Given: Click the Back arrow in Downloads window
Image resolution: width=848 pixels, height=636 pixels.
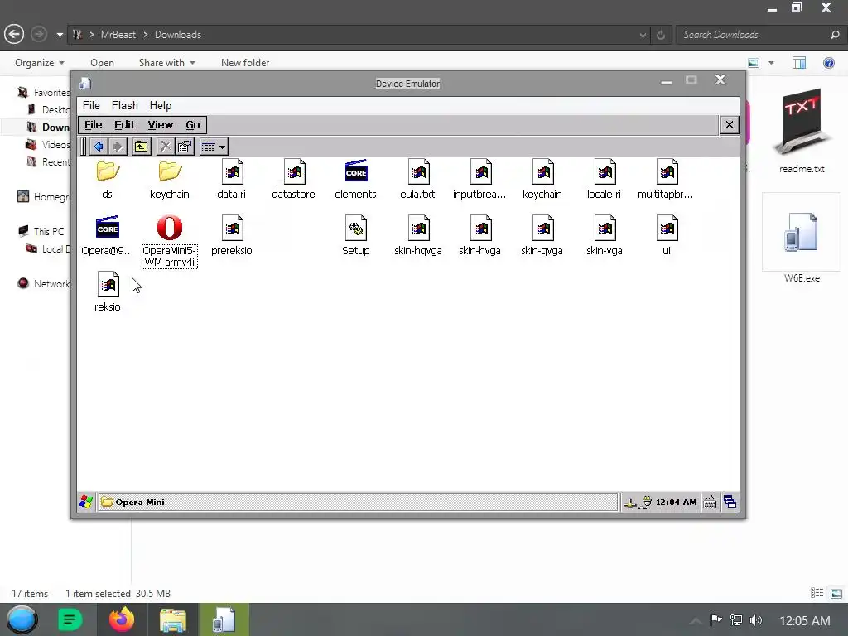Looking at the screenshot, I should [14, 35].
